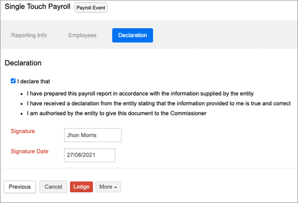Click the 'prepared this payroll report' statement
Image resolution: width=298 pixels, height=203 pixels.
(x=140, y=94)
